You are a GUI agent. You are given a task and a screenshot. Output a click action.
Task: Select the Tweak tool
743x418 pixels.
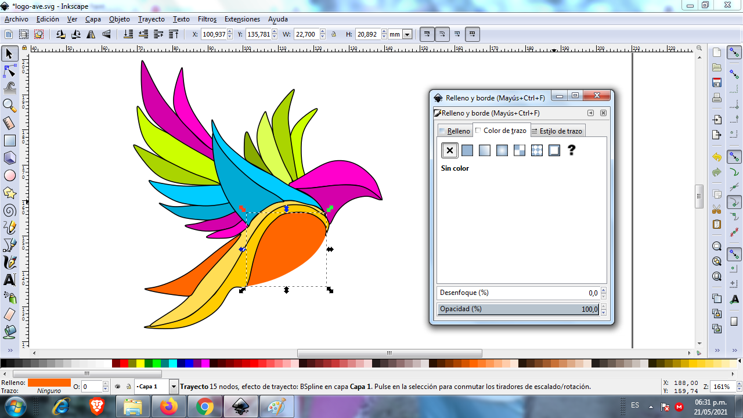[x=9, y=88]
